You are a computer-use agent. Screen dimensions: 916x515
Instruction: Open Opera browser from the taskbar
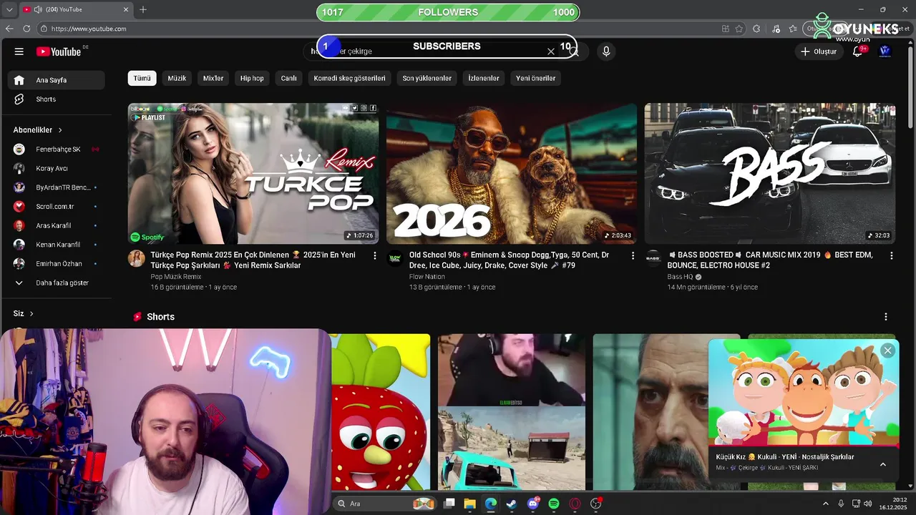[x=575, y=504]
